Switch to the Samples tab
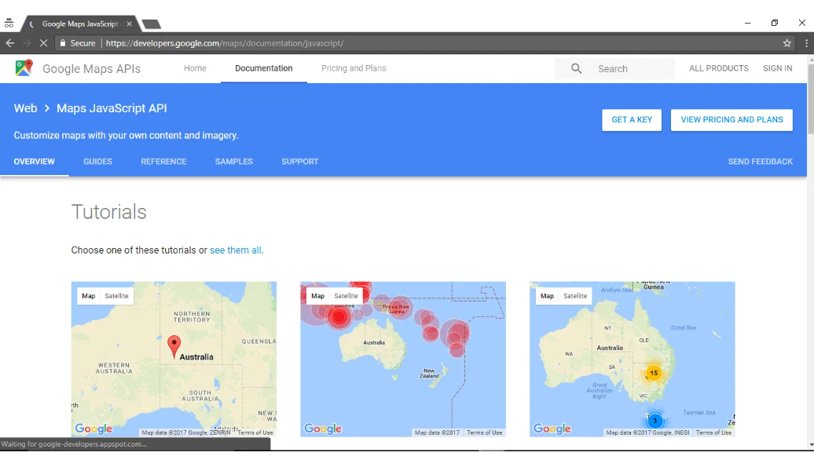814x456 pixels. pyautogui.click(x=233, y=162)
